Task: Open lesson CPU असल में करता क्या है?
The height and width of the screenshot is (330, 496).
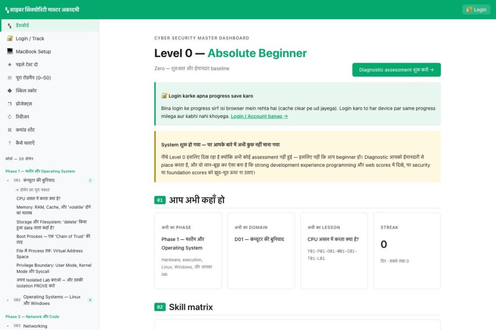Action: click(38, 199)
